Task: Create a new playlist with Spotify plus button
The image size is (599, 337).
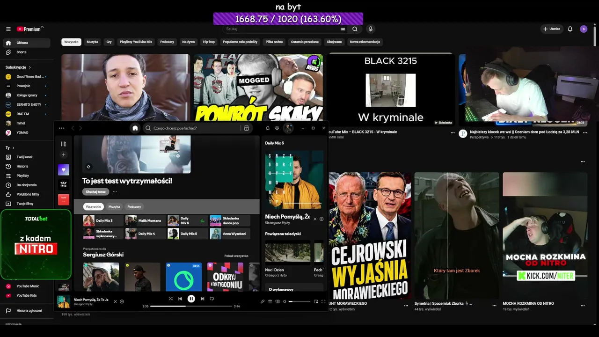Action: (64, 155)
